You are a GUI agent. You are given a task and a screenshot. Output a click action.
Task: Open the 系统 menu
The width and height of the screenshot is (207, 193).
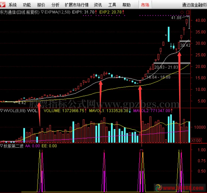tap(12, 5)
